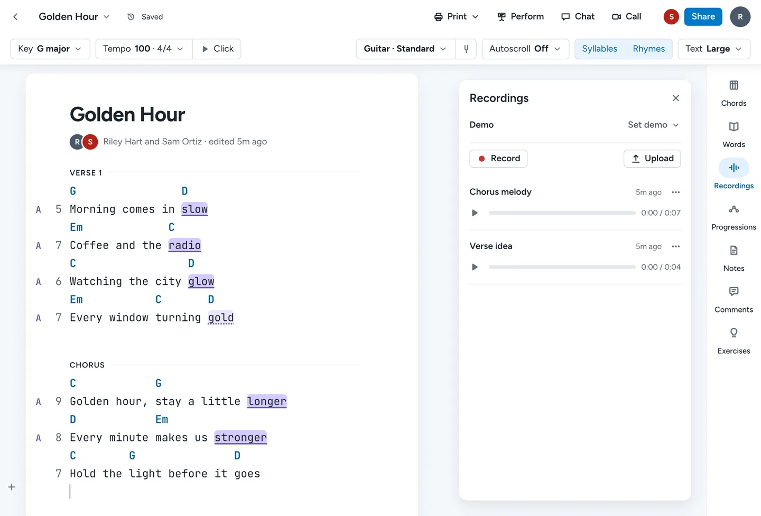Open the Exercises sidebar panel
This screenshot has height=516, width=761.
(734, 341)
